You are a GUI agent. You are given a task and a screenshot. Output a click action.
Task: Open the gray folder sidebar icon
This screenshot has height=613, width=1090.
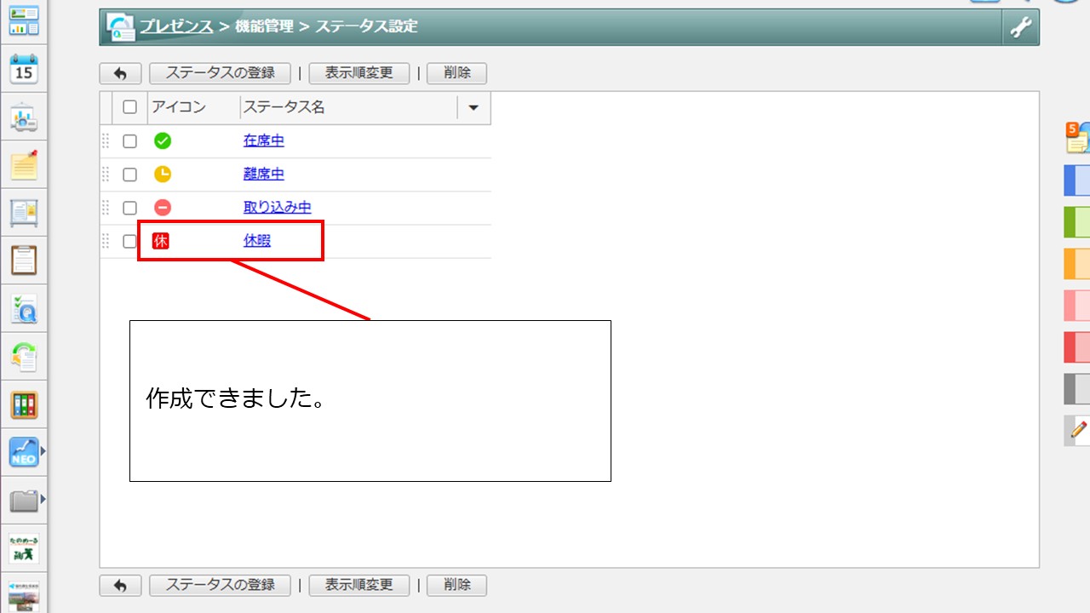pyautogui.click(x=24, y=500)
